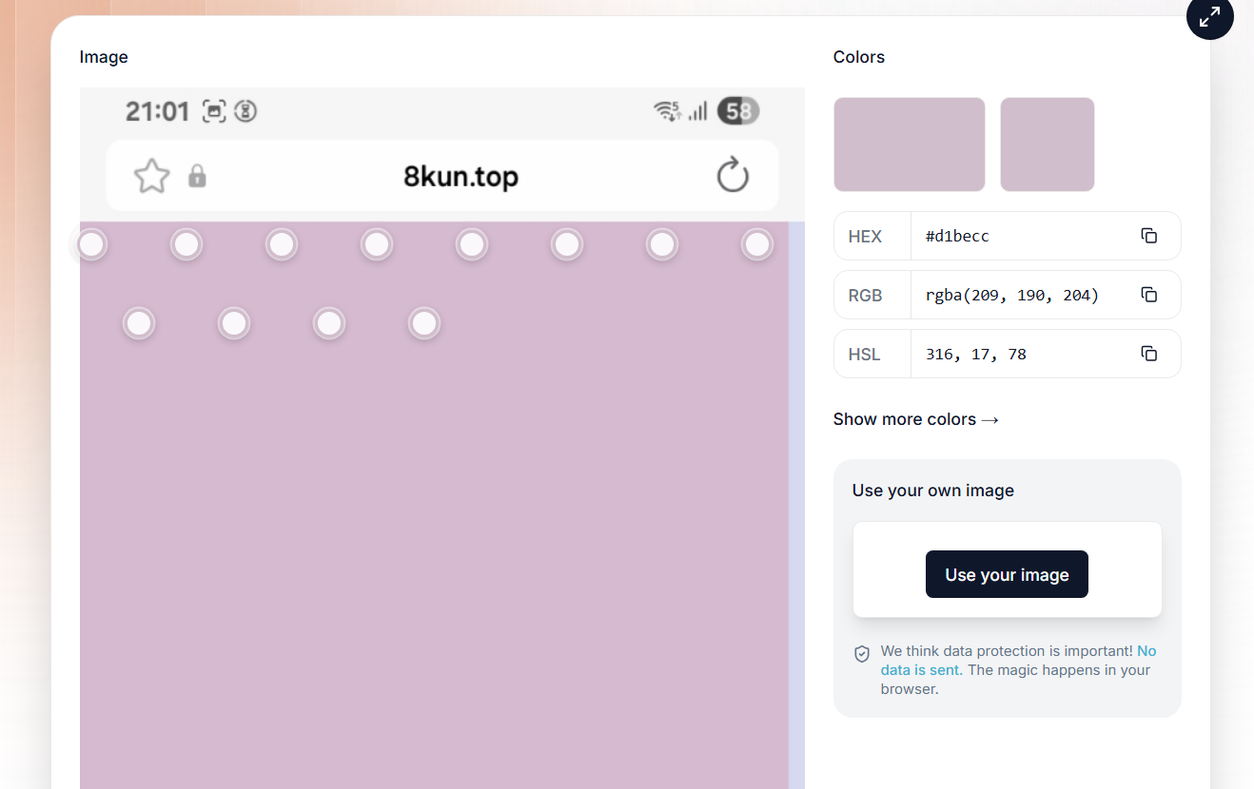Click the HEX label
This screenshot has height=789, width=1254.
point(865,236)
